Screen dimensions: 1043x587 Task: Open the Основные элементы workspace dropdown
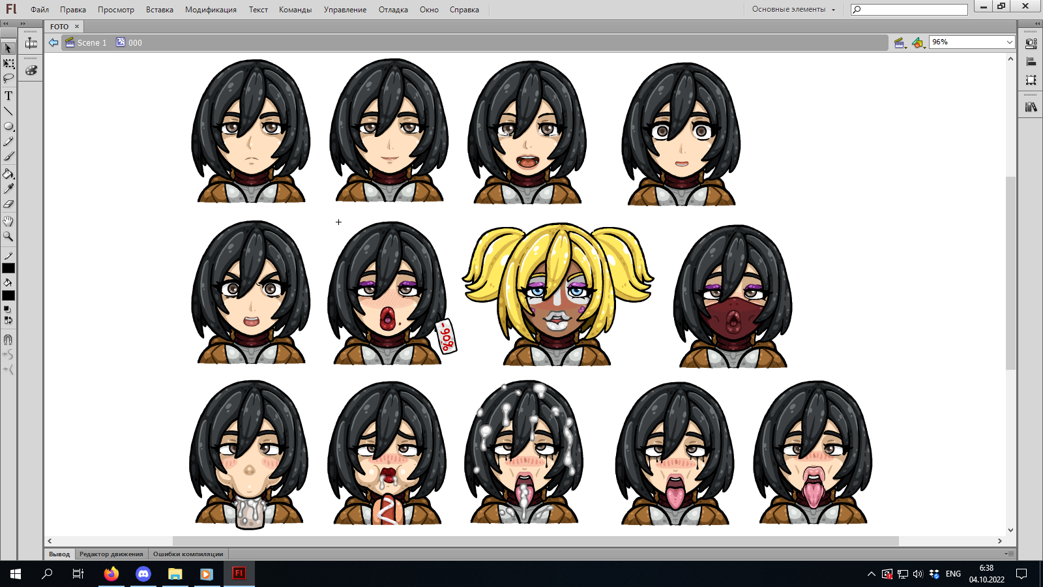point(793,9)
